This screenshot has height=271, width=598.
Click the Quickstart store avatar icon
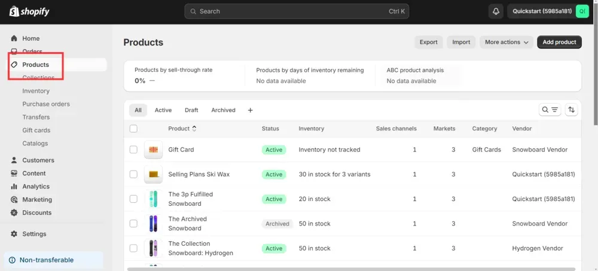(x=582, y=11)
